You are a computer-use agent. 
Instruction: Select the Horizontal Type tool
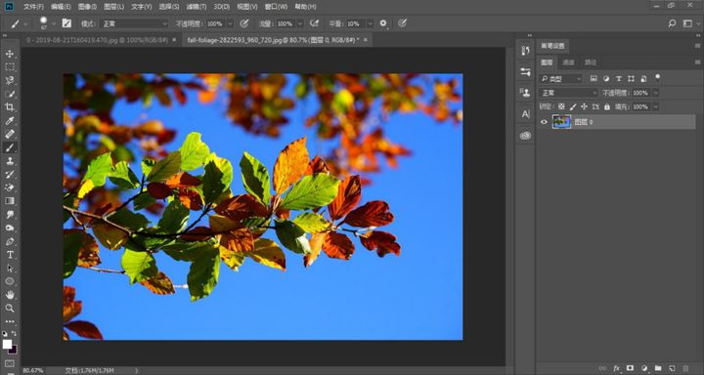tap(10, 255)
